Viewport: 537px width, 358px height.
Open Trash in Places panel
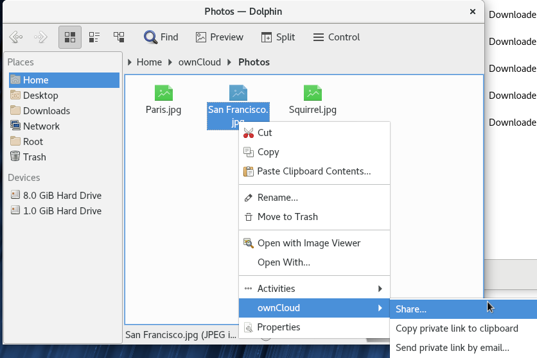click(64, 157)
